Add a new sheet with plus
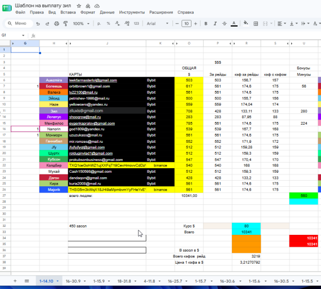 tap(15, 281)
